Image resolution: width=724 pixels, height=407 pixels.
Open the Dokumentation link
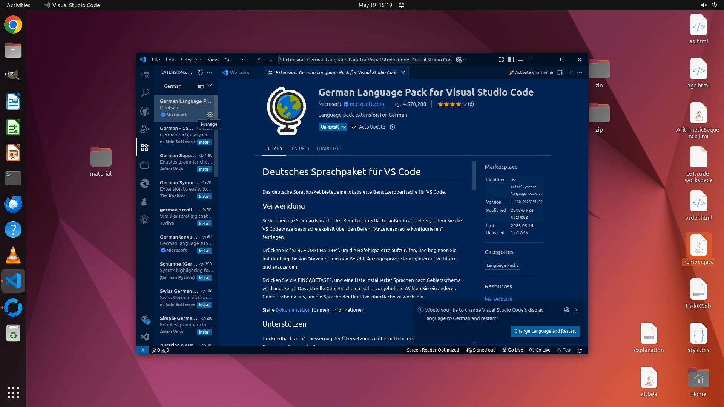click(x=293, y=310)
